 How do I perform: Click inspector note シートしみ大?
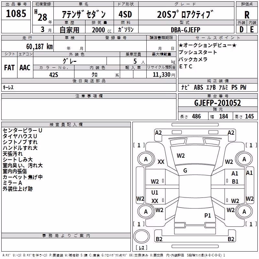[x=18, y=160]
